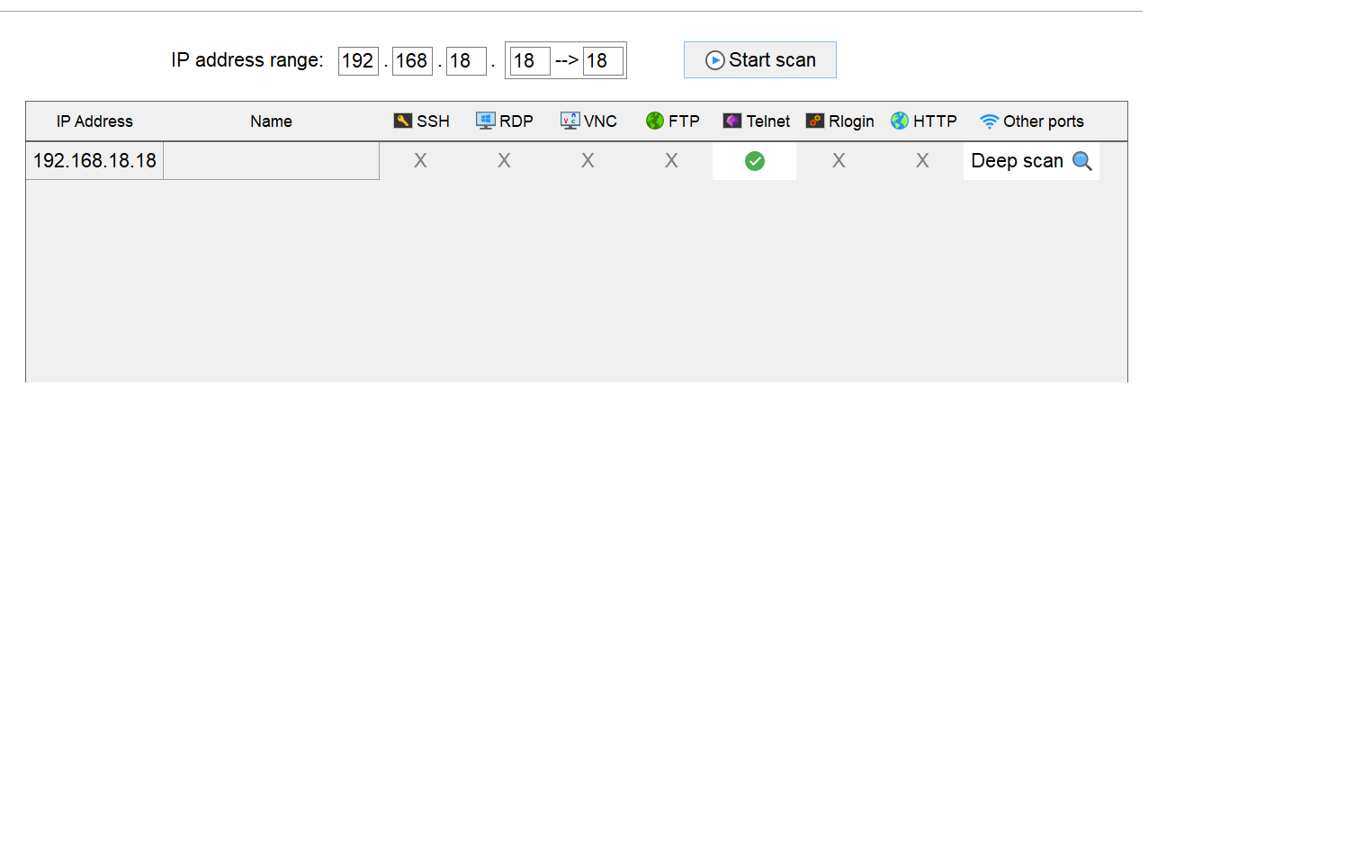Click the HTTP globe icon

click(x=900, y=121)
